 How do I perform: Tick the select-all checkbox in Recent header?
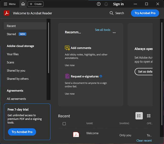pos(64,124)
